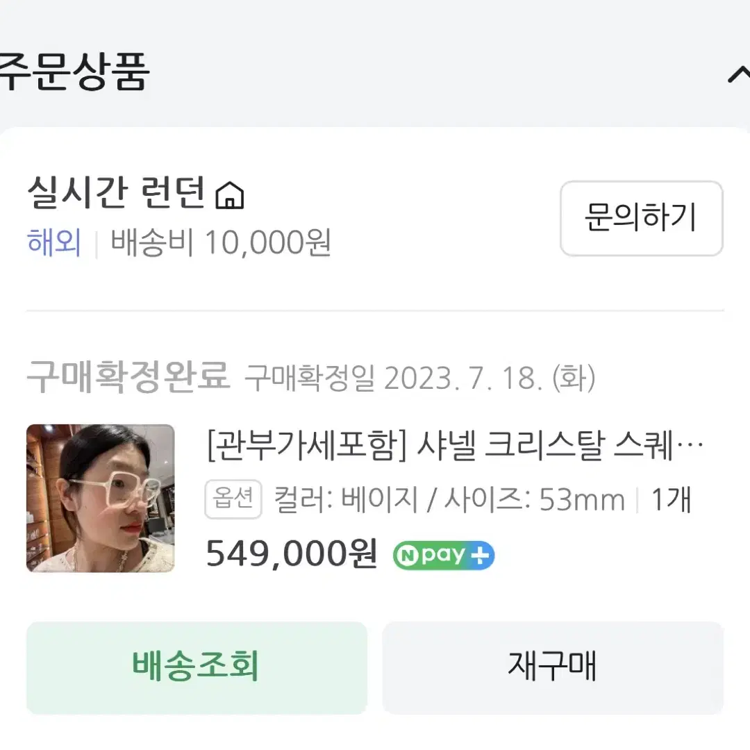The width and height of the screenshot is (750, 750).
Task: Select the 549,000원 price text
Action: tap(292, 554)
